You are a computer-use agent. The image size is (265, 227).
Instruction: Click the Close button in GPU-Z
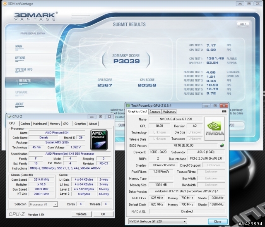[217, 222]
